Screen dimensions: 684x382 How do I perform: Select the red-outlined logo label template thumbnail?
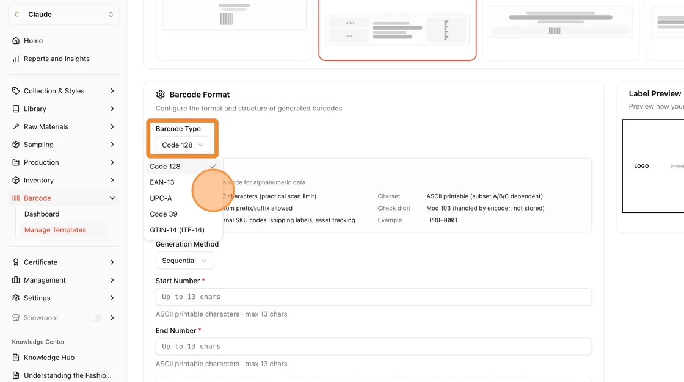click(398, 30)
